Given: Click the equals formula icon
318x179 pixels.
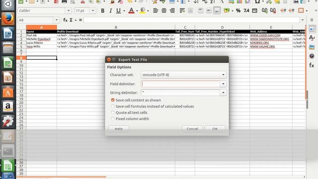Looking at the screenshot, I should (80, 20).
